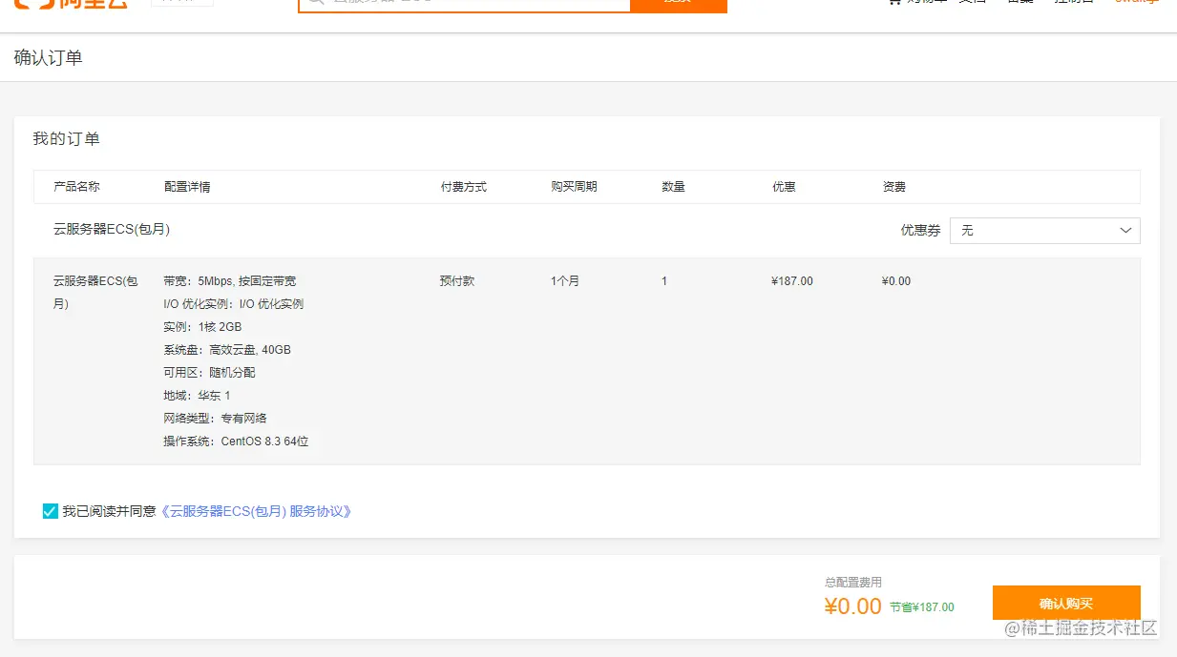
Task: Click the ¥0.00 fee cell in the order row
Action: [896, 281]
